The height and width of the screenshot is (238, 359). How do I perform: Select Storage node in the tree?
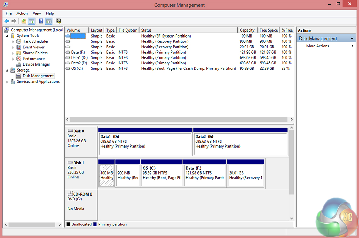click(x=23, y=70)
